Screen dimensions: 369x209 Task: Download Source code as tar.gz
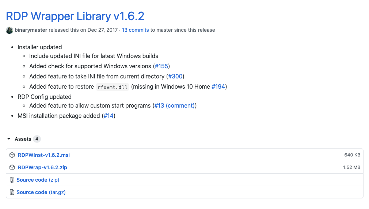click(x=41, y=192)
